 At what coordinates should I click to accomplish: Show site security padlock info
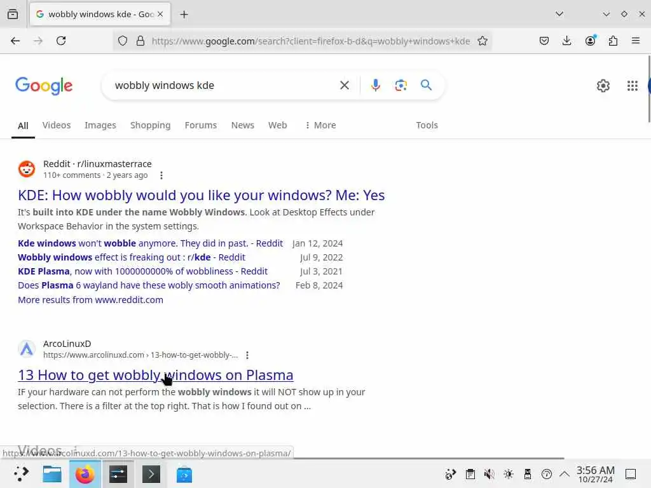pos(140,41)
